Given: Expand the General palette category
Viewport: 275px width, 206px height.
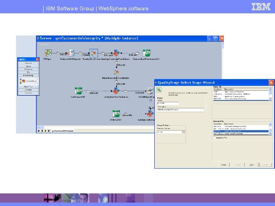Looking at the screenshot, I should [x=28, y=63].
